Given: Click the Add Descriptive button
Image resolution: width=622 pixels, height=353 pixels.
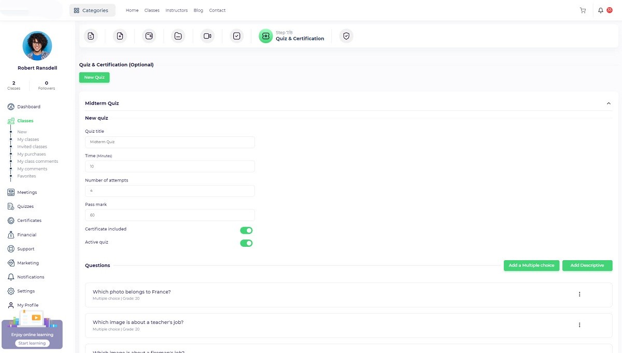Looking at the screenshot, I should (587, 265).
